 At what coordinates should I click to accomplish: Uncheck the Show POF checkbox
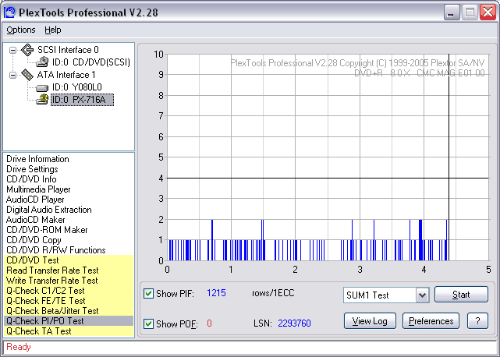pos(148,323)
